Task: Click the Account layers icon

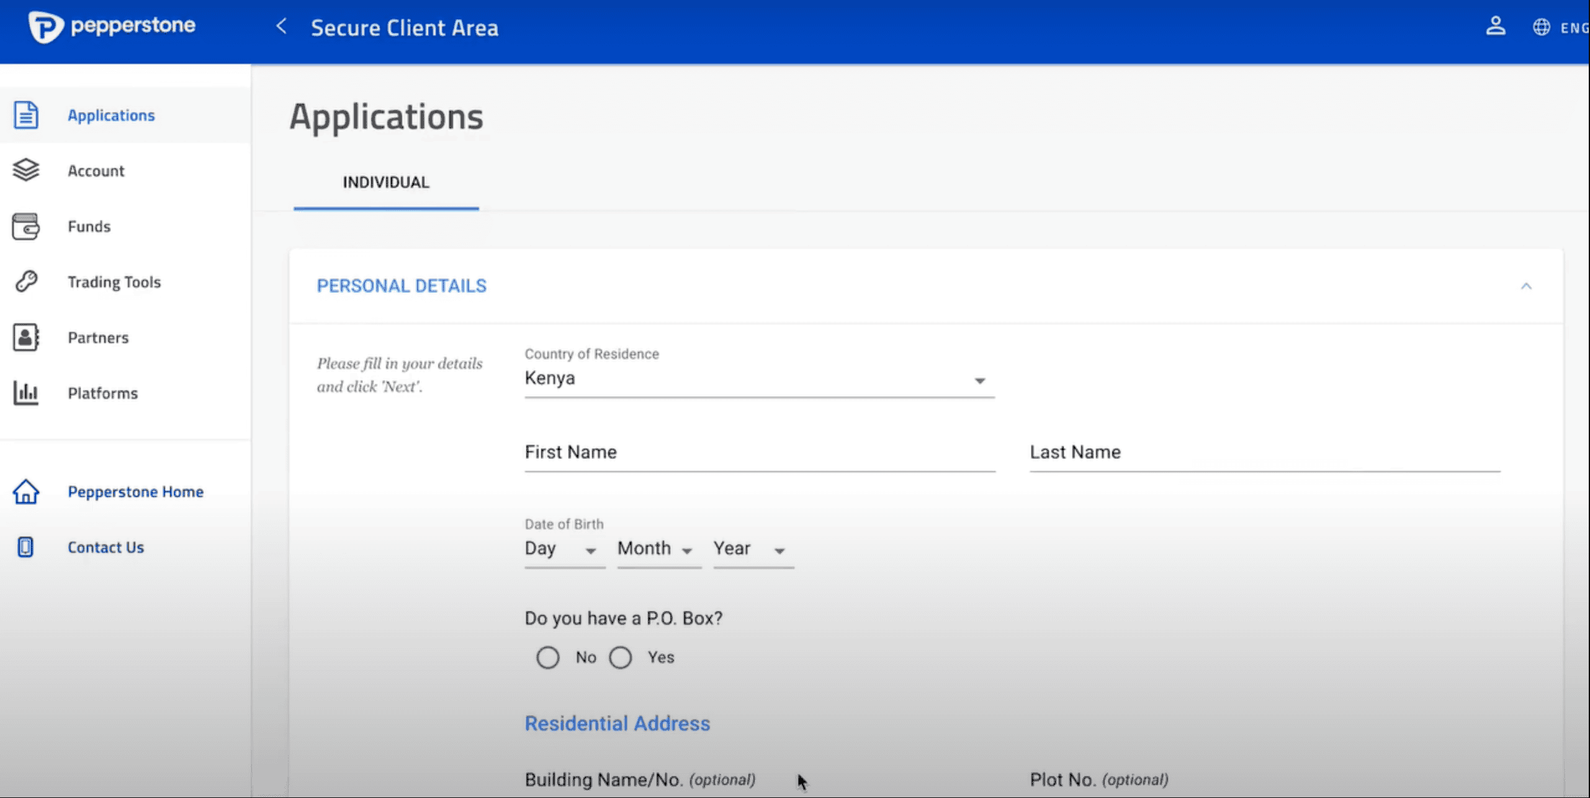Action: pyautogui.click(x=25, y=170)
